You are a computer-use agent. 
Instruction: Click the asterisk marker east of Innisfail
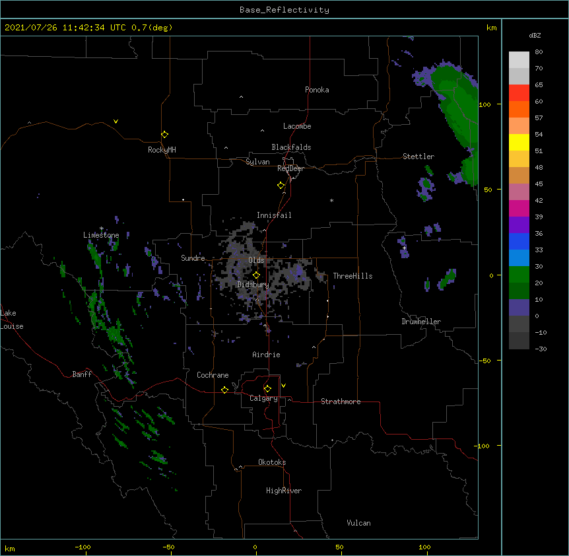tap(331, 200)
